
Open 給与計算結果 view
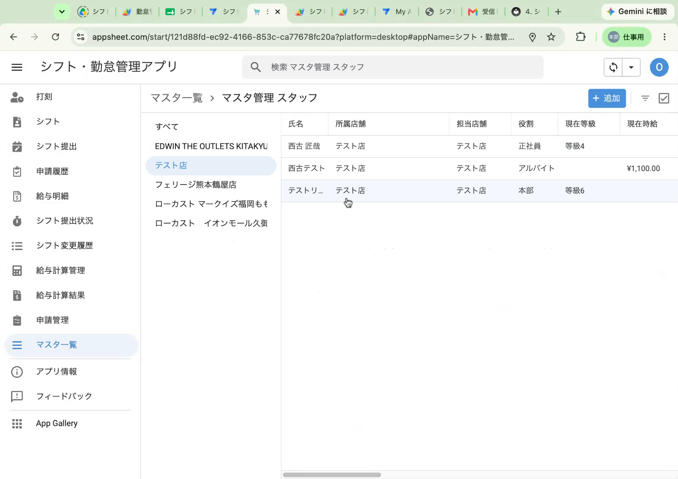[x=71, y=295]
